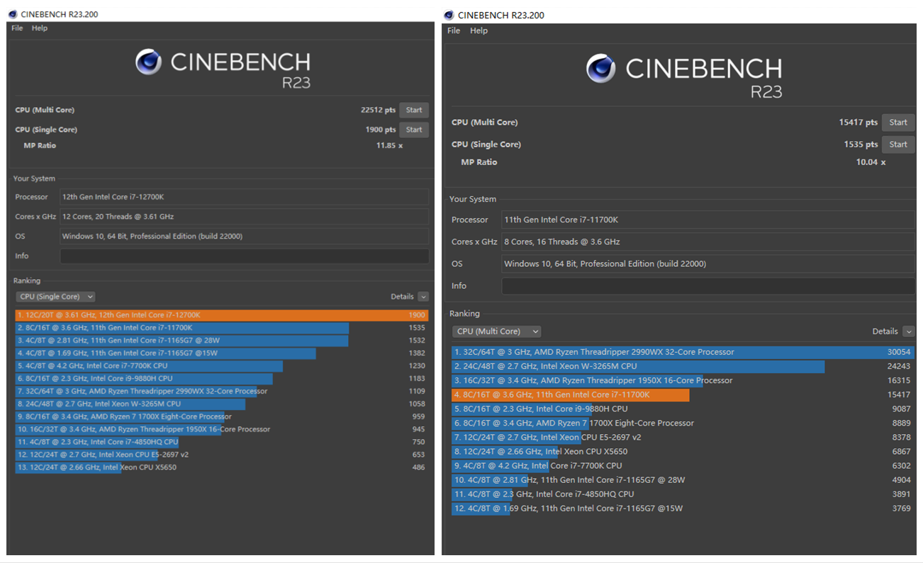923x563 pixels.
Task: Start the Single Core test beside 1900 pts
Action: (414, 130)
